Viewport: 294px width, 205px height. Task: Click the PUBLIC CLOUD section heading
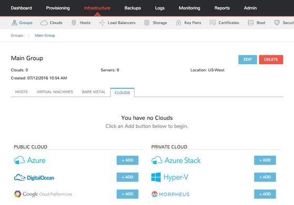(x=31, y=147)
